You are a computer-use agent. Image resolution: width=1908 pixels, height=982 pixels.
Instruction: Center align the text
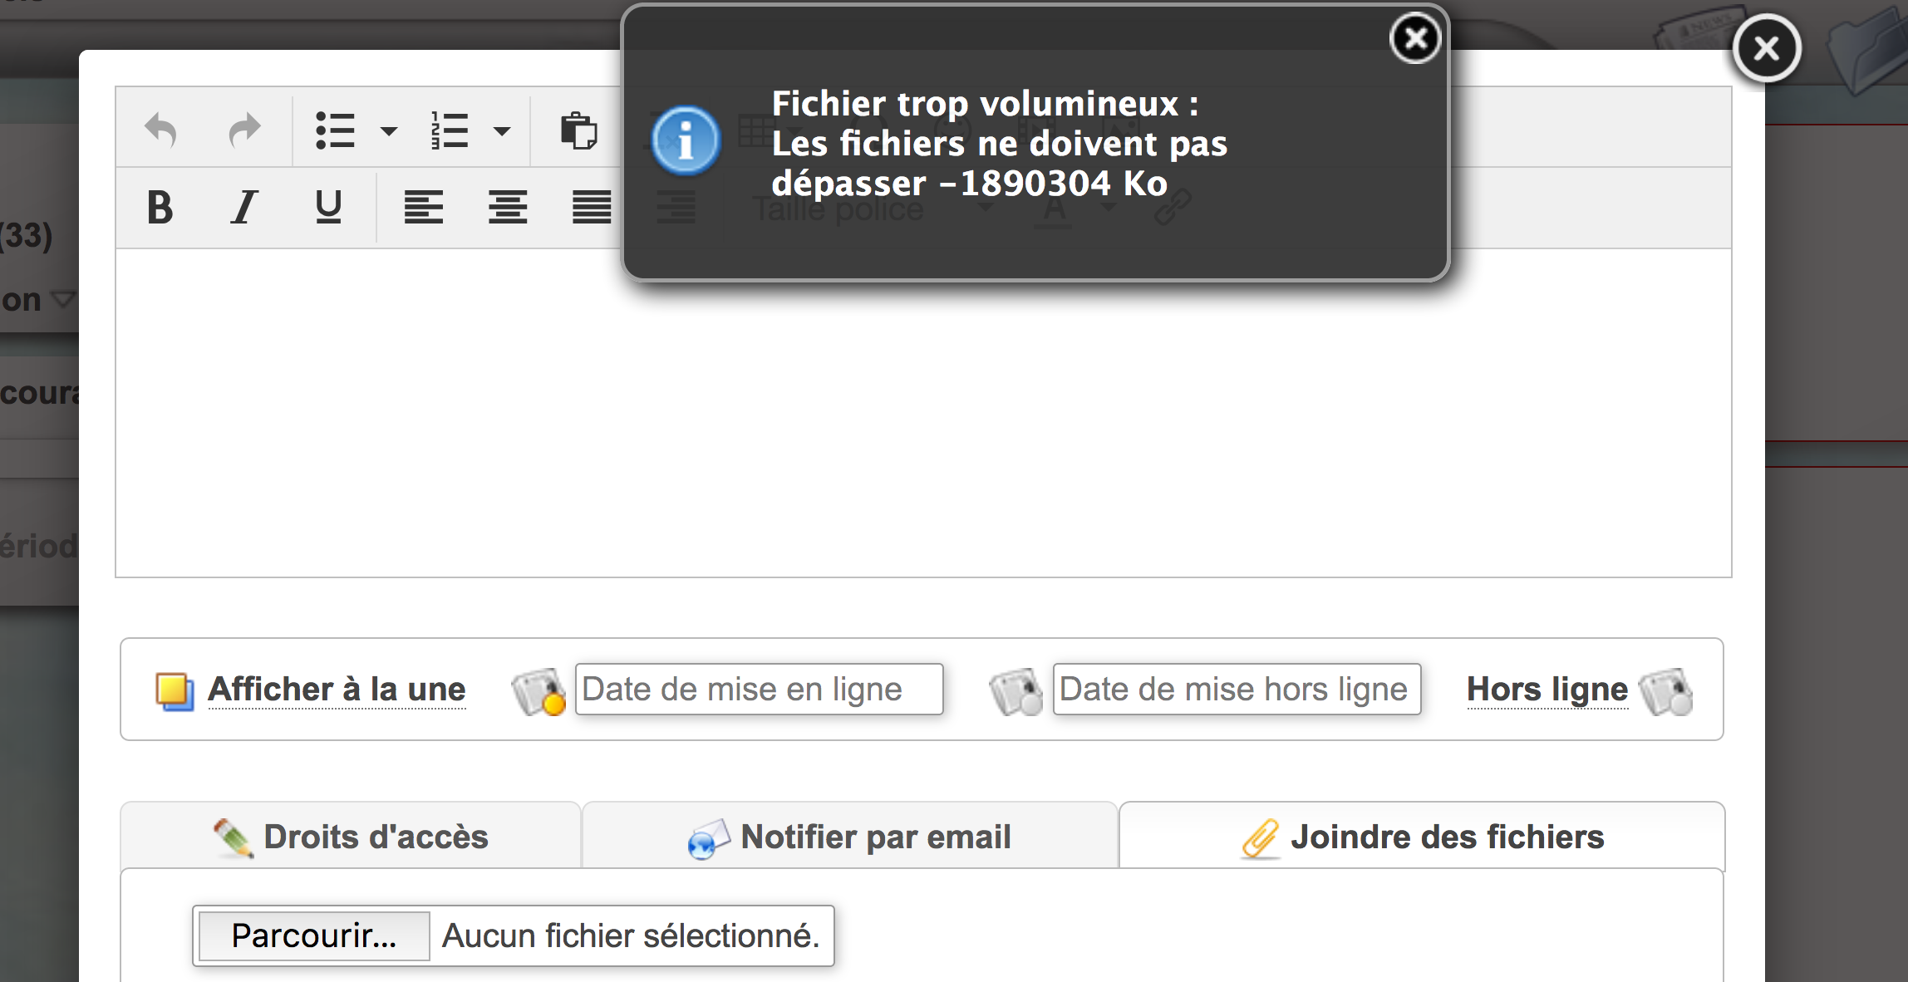pyautogui.click(x=508, y=207)
